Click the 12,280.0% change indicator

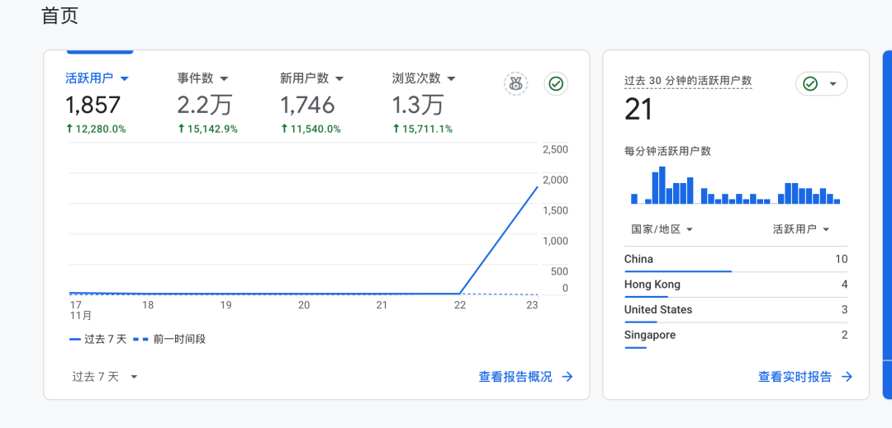[96, 129]
